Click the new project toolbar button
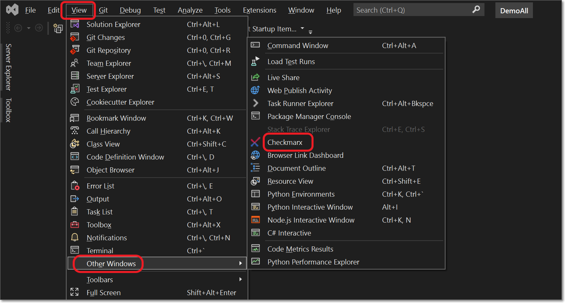This screenshot has width=565, height=303. pyautogui.click(x=58, y=28)
